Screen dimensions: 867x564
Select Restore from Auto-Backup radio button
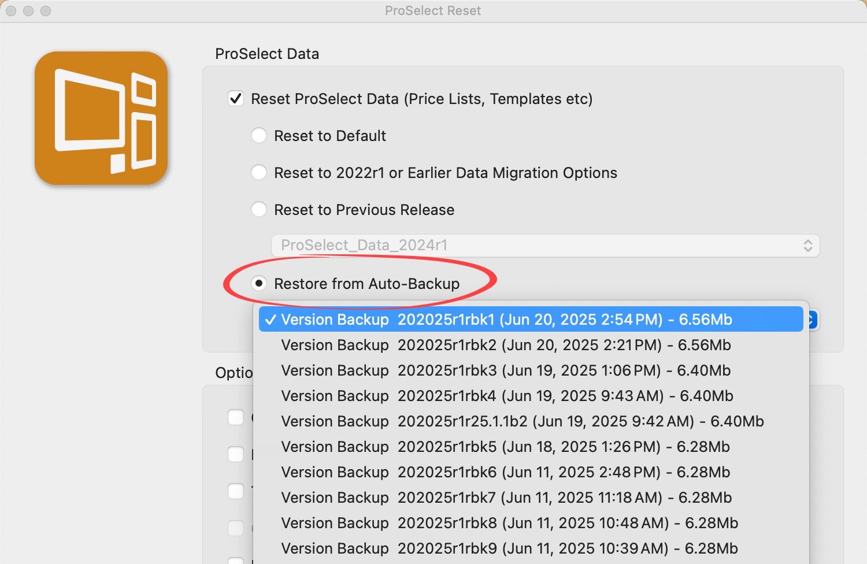coord(259,284)
